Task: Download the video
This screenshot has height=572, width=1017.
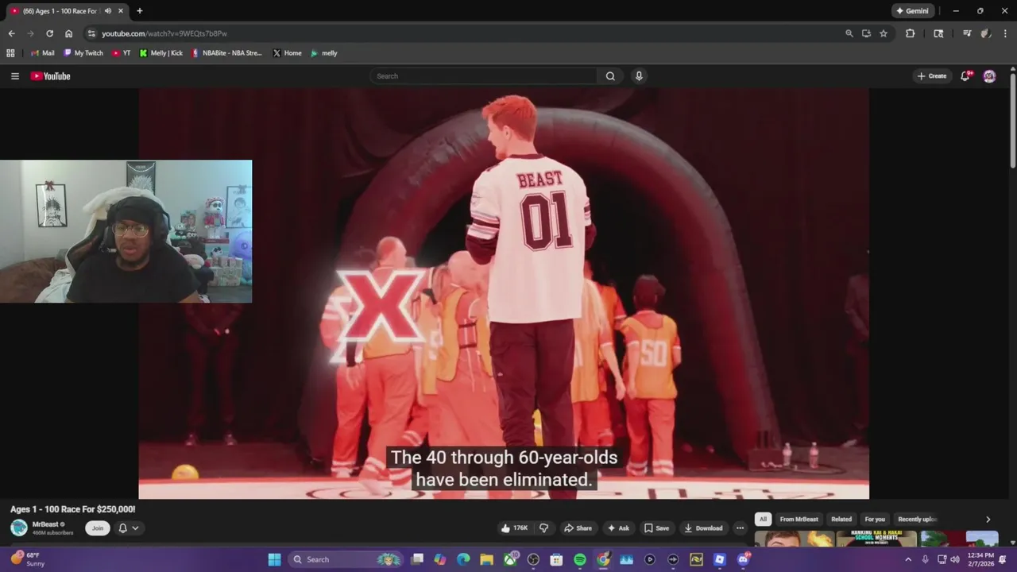Action: click(703, 528)
